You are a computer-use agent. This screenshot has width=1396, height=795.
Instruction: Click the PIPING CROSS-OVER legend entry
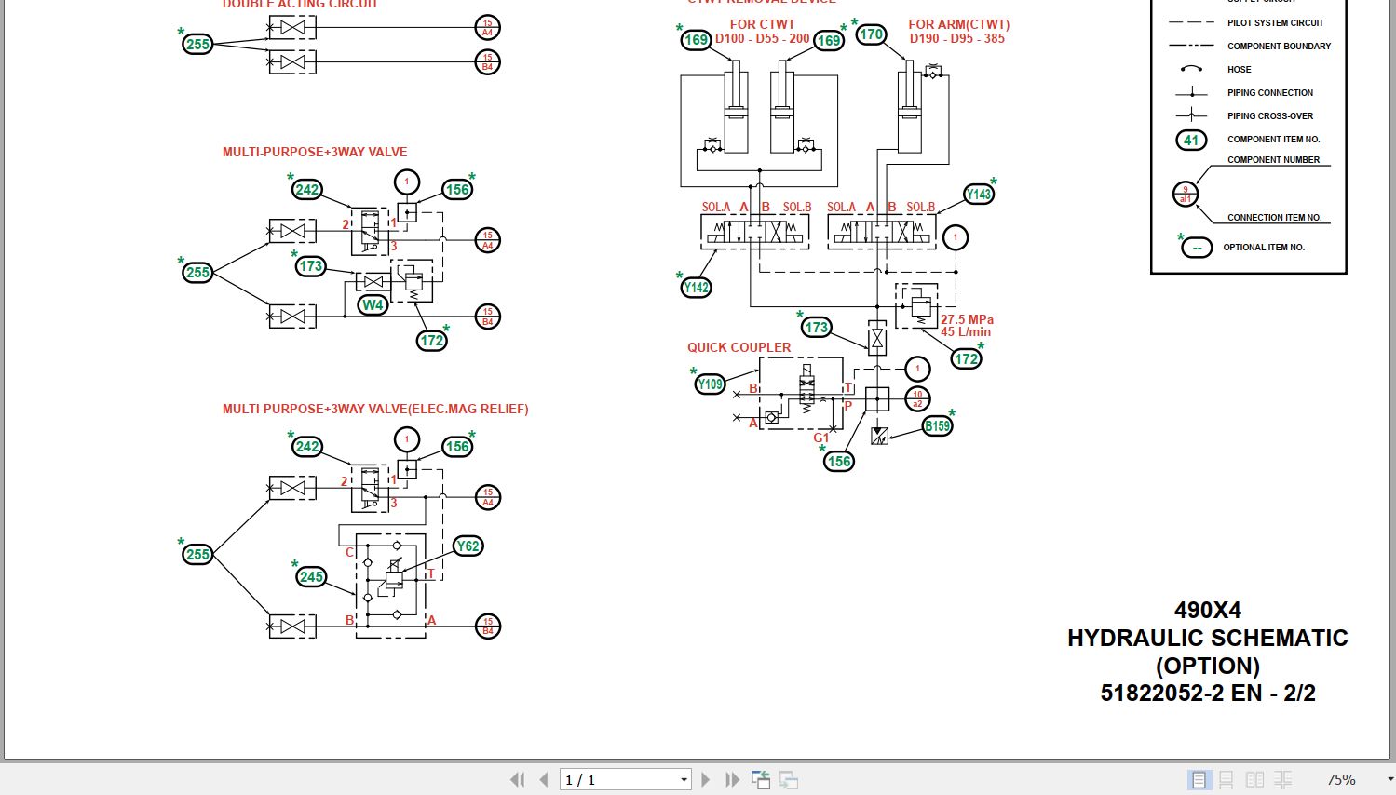tap(1270, 115)
